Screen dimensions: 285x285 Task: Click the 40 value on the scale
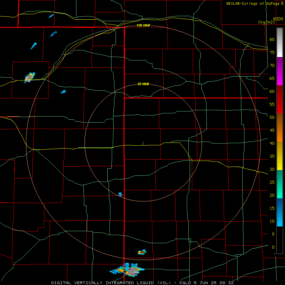272,143
